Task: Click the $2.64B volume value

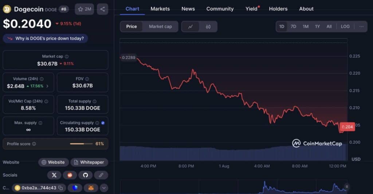Action: click(x=15, y=86)
